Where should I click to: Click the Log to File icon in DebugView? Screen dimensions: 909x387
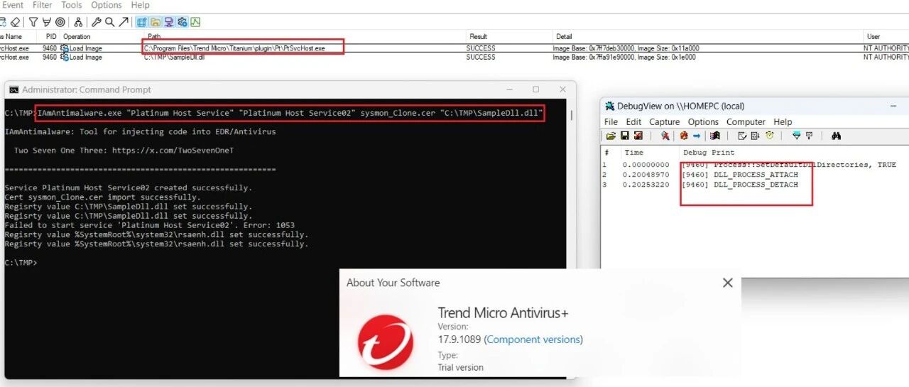(x=638, y=136)
